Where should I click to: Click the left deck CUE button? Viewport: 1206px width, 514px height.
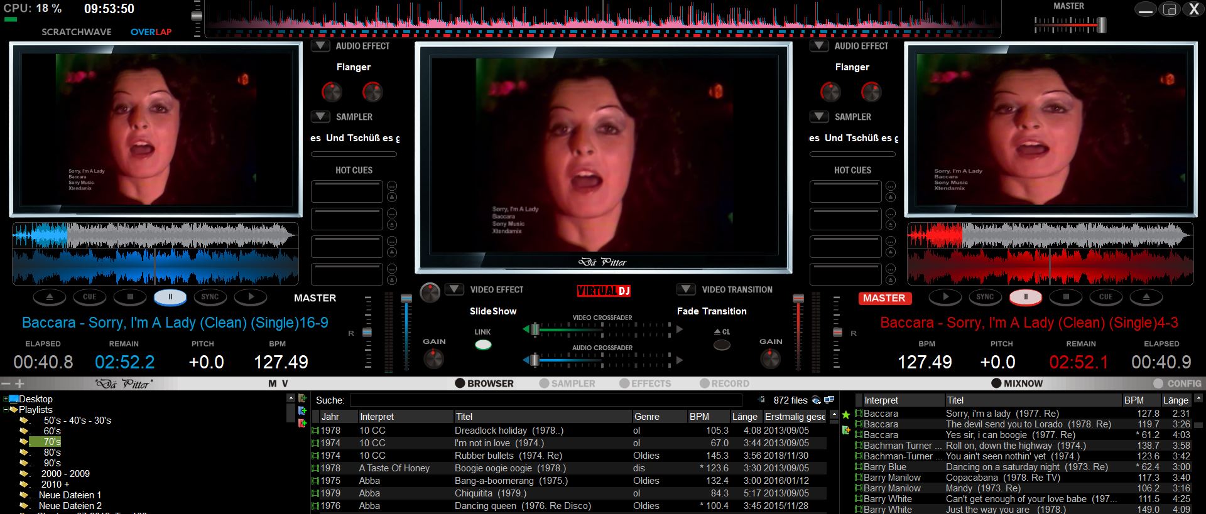[90, 297]
